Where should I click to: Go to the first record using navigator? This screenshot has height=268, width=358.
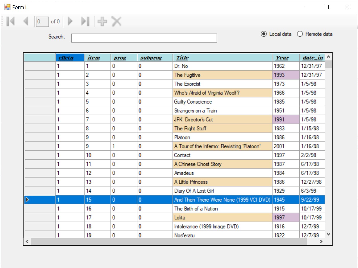pos(10,21)
